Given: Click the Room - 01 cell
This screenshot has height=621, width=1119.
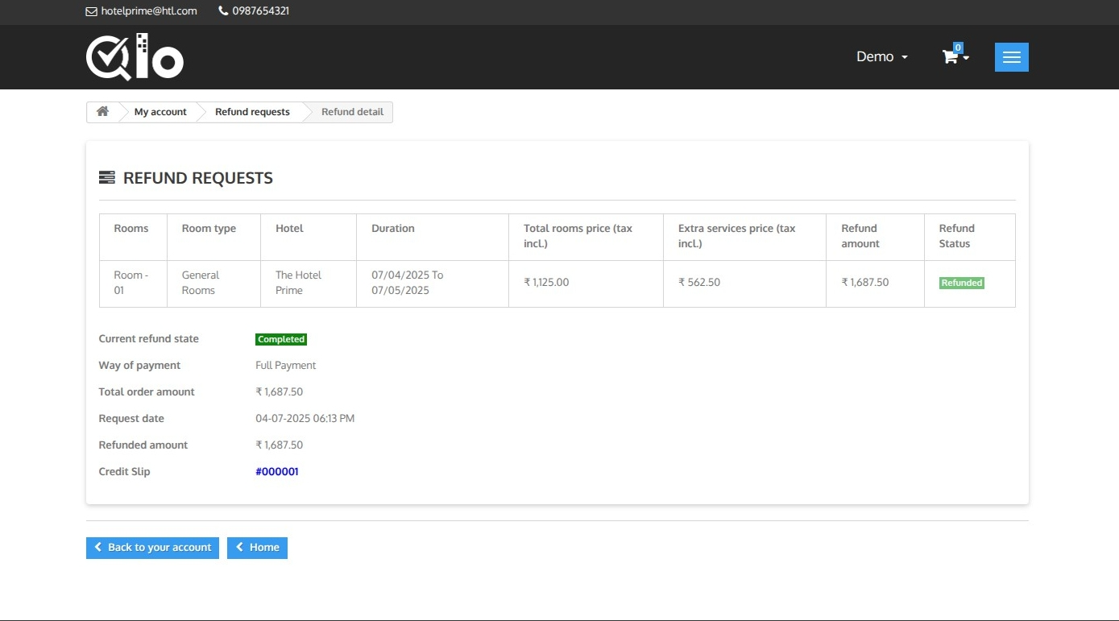Looking at the screenshot, I should pyautogui.click(x=133, y=284).
